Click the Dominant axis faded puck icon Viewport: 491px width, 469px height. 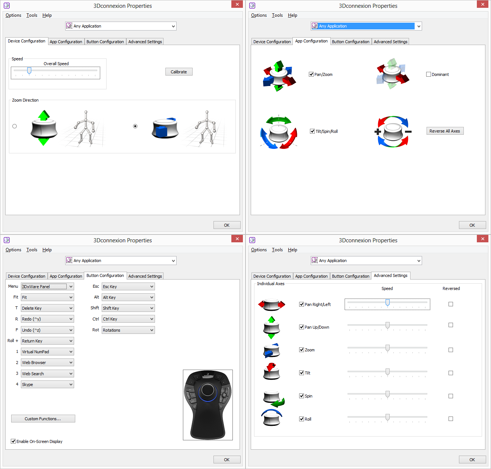coord(393,74)
